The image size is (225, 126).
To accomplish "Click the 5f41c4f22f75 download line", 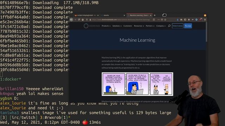I will [x=34, y=60].
